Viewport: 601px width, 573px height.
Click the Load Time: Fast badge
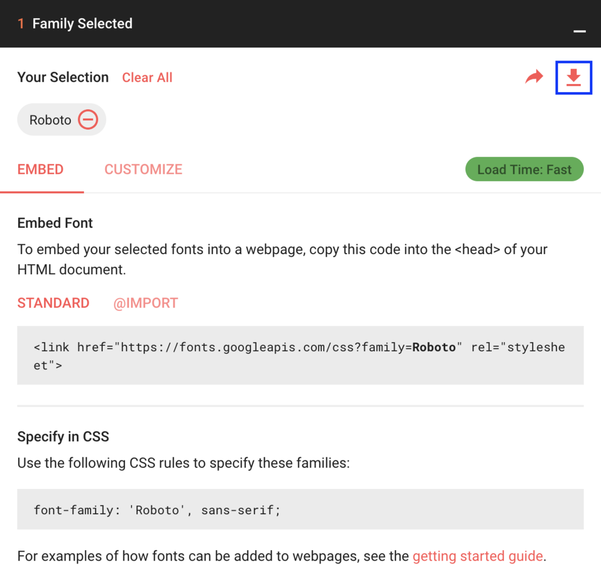click(524, 170)
